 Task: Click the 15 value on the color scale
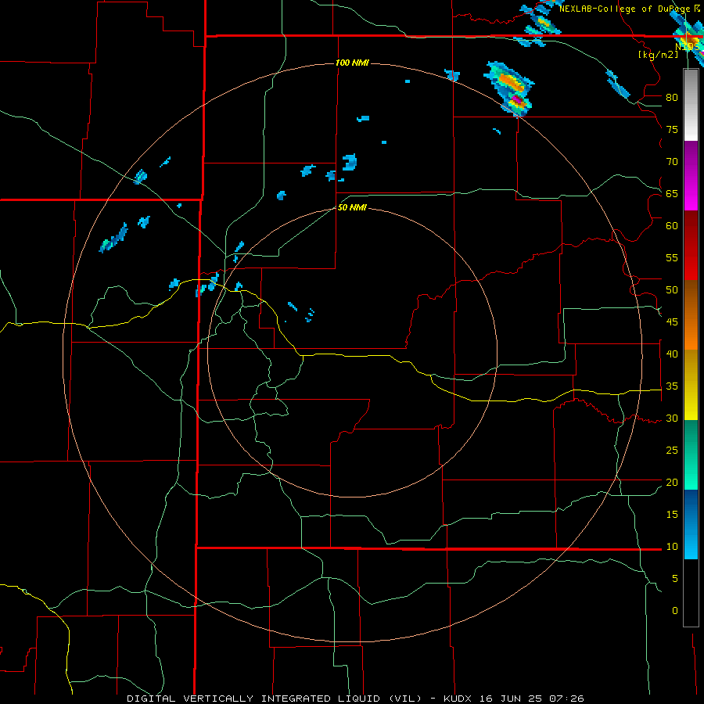click(672, 515)
